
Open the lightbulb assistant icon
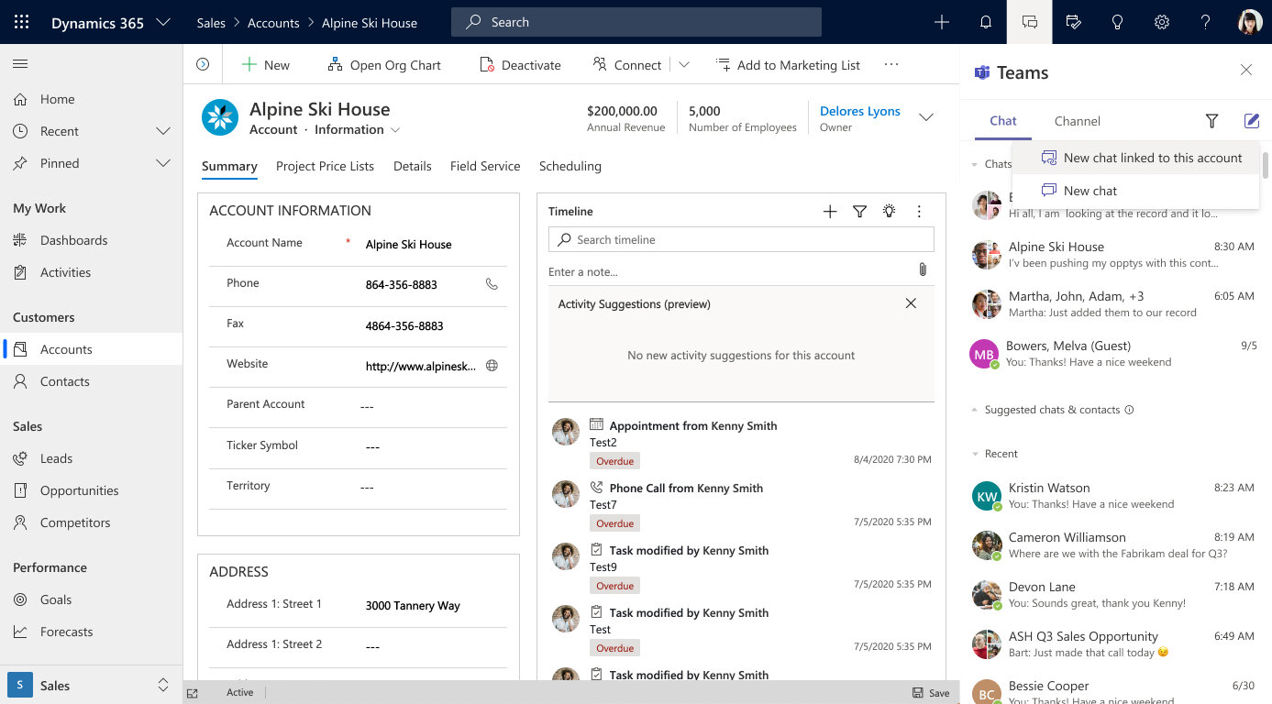[1118, 22]
